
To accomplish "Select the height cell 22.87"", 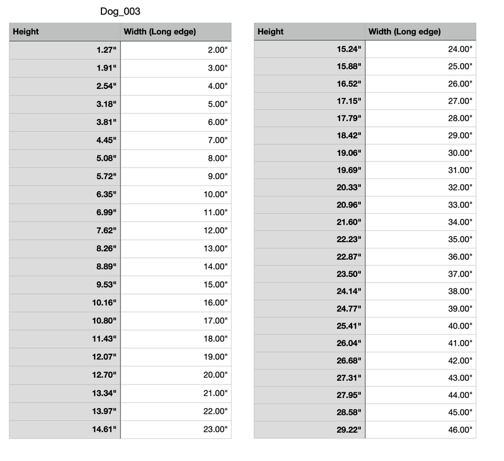I will (309, 257).
